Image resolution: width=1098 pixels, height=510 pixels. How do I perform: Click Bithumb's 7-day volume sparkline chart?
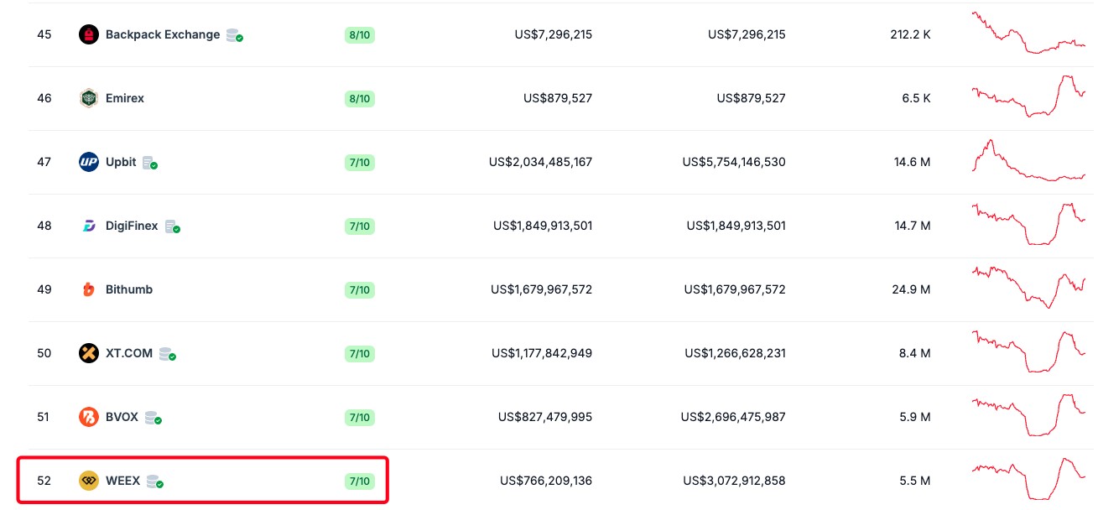point(1028,288)
